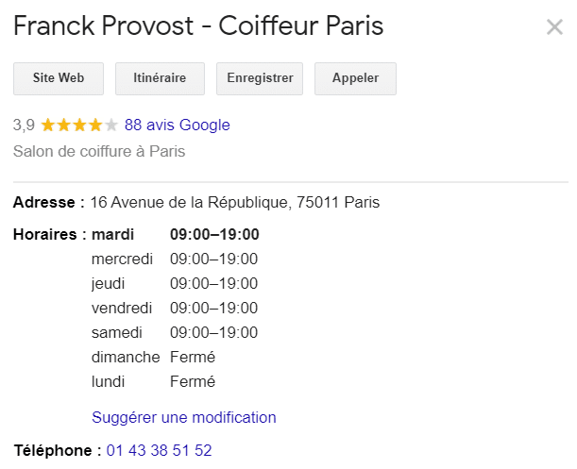Click the star rating icons
Screen dimensions: 577x469
coord(79,125)
